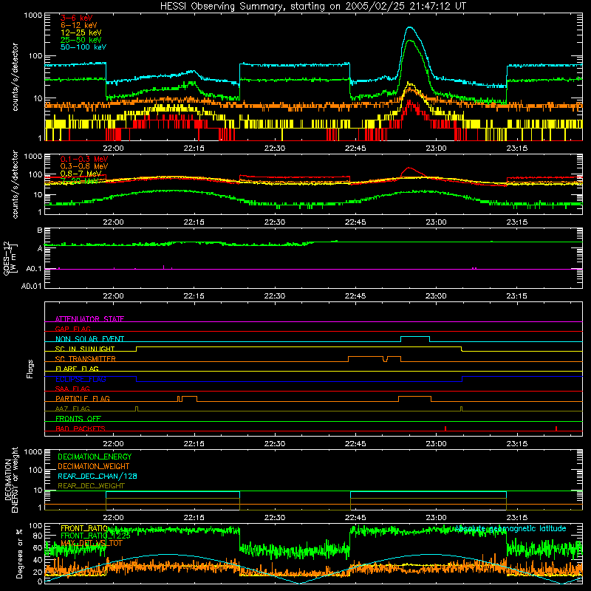Click the 1000 tick label on top panel
Screen dimensions: 591x591
[x=33, y=16]
